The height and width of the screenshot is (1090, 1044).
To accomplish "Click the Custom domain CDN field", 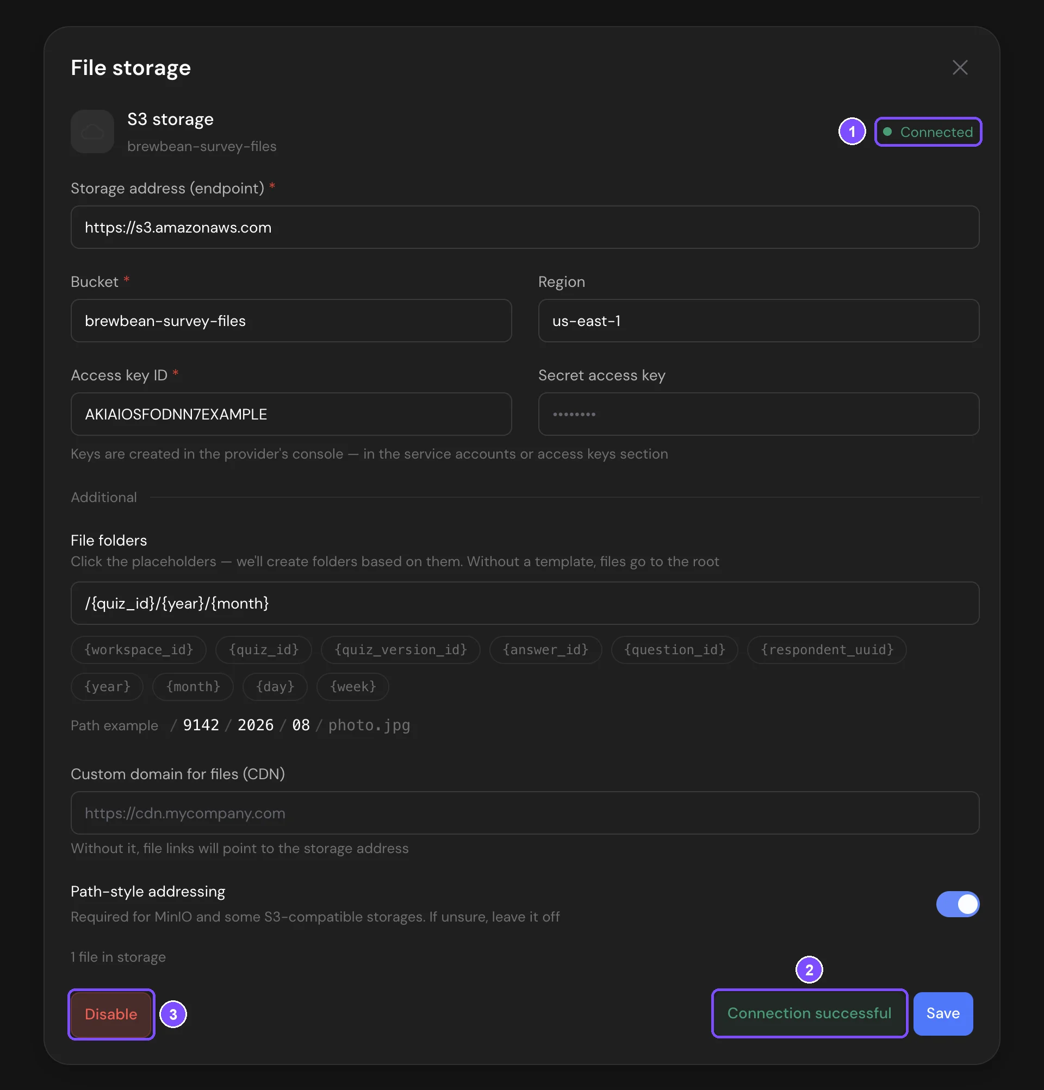I will (x=524, y=812).
